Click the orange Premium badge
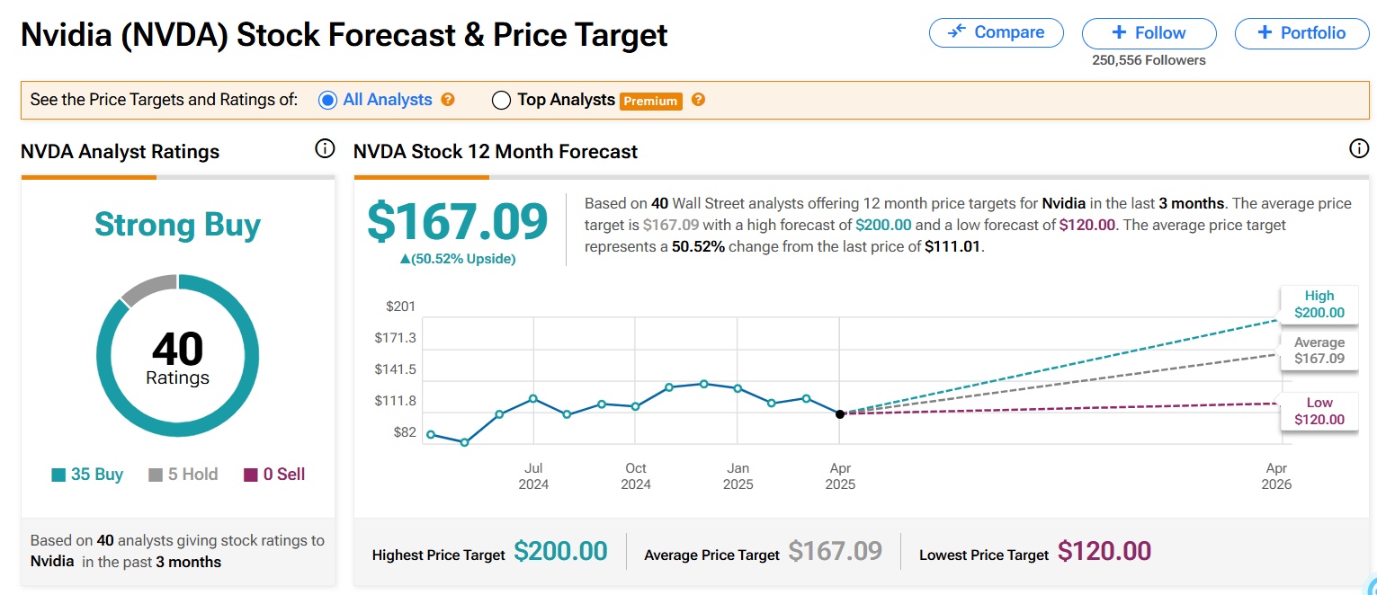 coord(650,101)
